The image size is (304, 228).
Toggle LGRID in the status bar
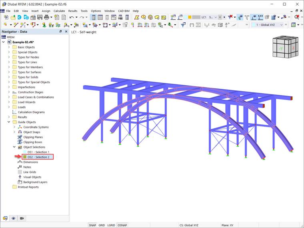pos(111,225)
